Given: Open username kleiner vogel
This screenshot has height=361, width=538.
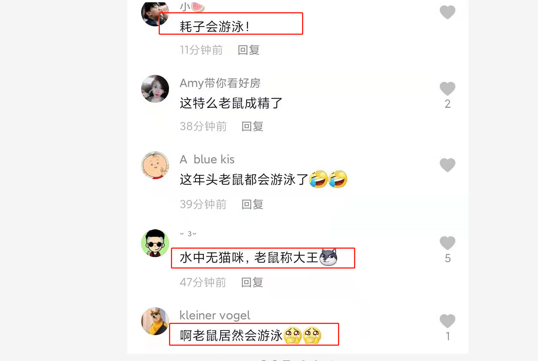Looking at the screenshot, I should 215,315.
